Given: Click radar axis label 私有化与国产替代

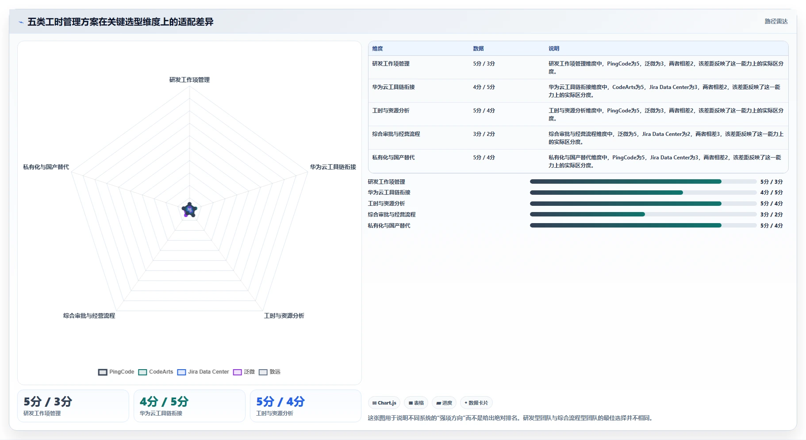Looking at the screenshot, I should coord(46,167).
